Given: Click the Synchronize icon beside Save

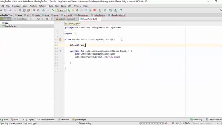Looking at the screenshot, I should (x=5, y=10).
